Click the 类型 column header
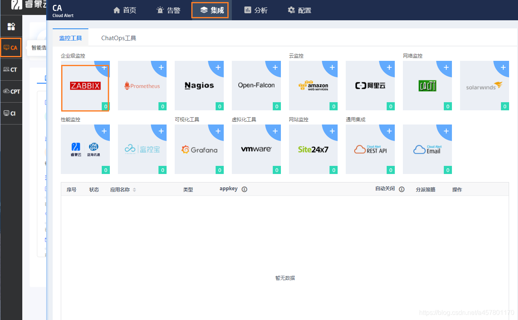This screenshot has height=320, width=518. click(188, 189)
